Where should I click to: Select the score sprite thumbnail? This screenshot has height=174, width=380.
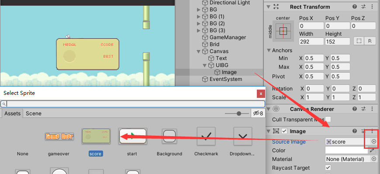(96, 136)
